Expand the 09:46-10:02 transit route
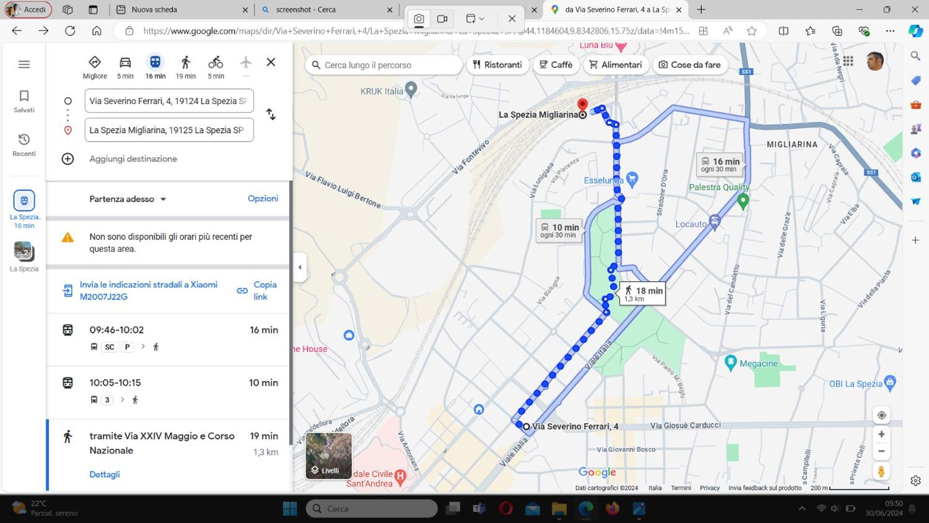 pos(168,339)
